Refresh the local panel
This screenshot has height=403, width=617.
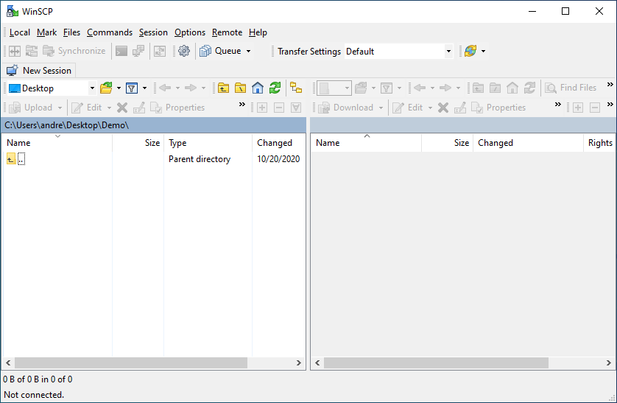(275, 88)
